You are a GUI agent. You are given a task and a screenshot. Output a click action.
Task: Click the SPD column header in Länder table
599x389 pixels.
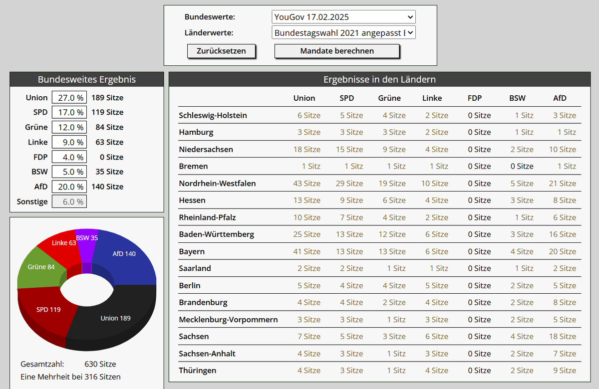[347, 98]
